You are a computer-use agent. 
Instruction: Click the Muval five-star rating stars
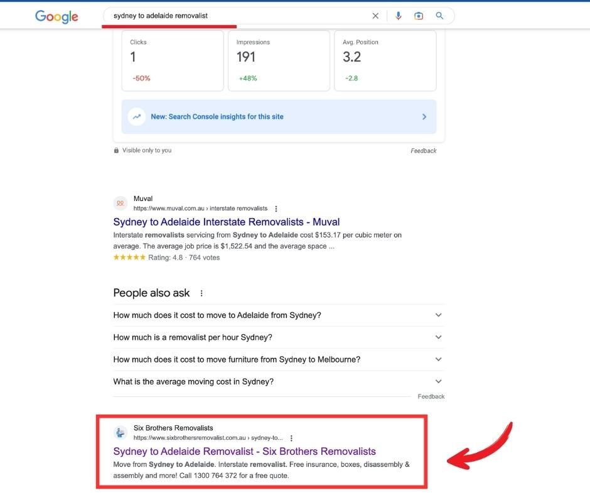(129, 258)
